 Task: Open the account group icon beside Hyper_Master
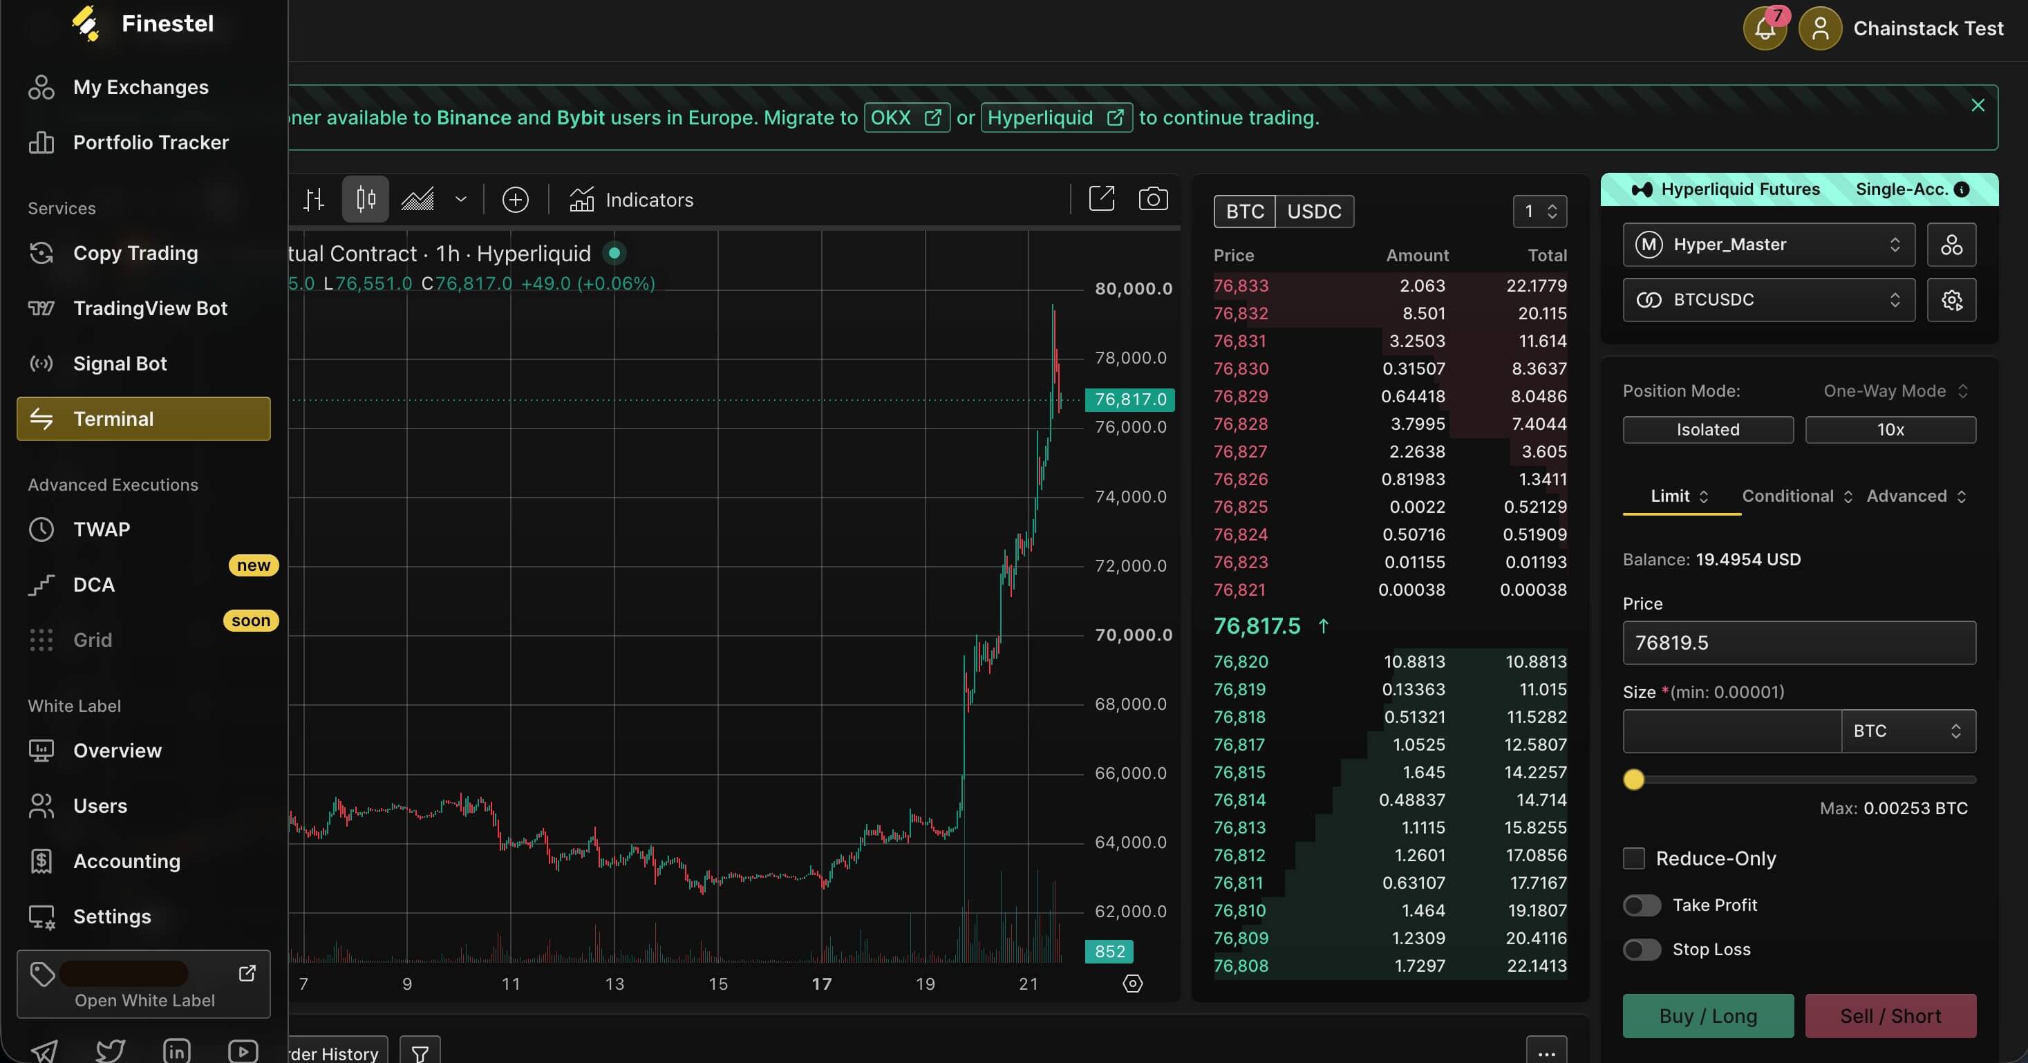pyautogui.click(x=1951, y=244)
